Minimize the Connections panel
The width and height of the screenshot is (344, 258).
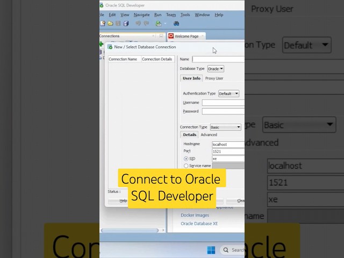click(x=161, y=36)
